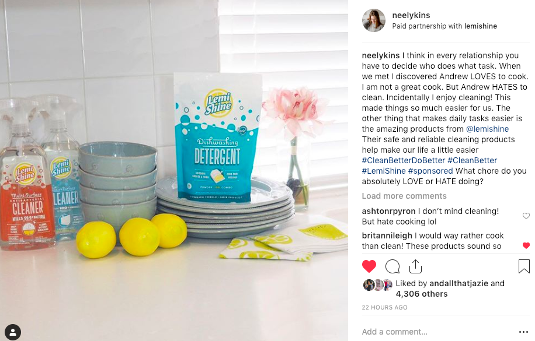
Task: Click liker avatars next to Liked by
Action: click(x=378, y=285)
